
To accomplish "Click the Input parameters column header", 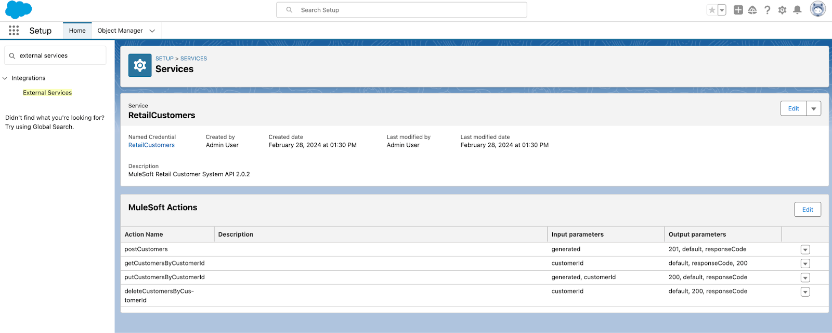I will [x=606, y=234].
